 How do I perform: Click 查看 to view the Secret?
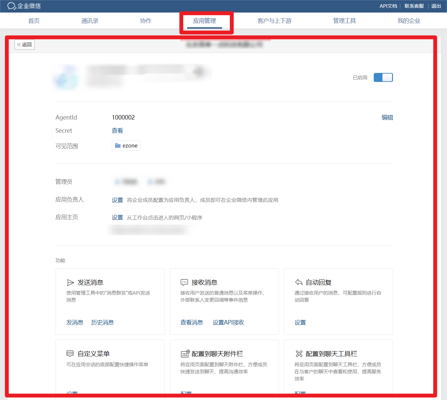[x=117, y=130]
